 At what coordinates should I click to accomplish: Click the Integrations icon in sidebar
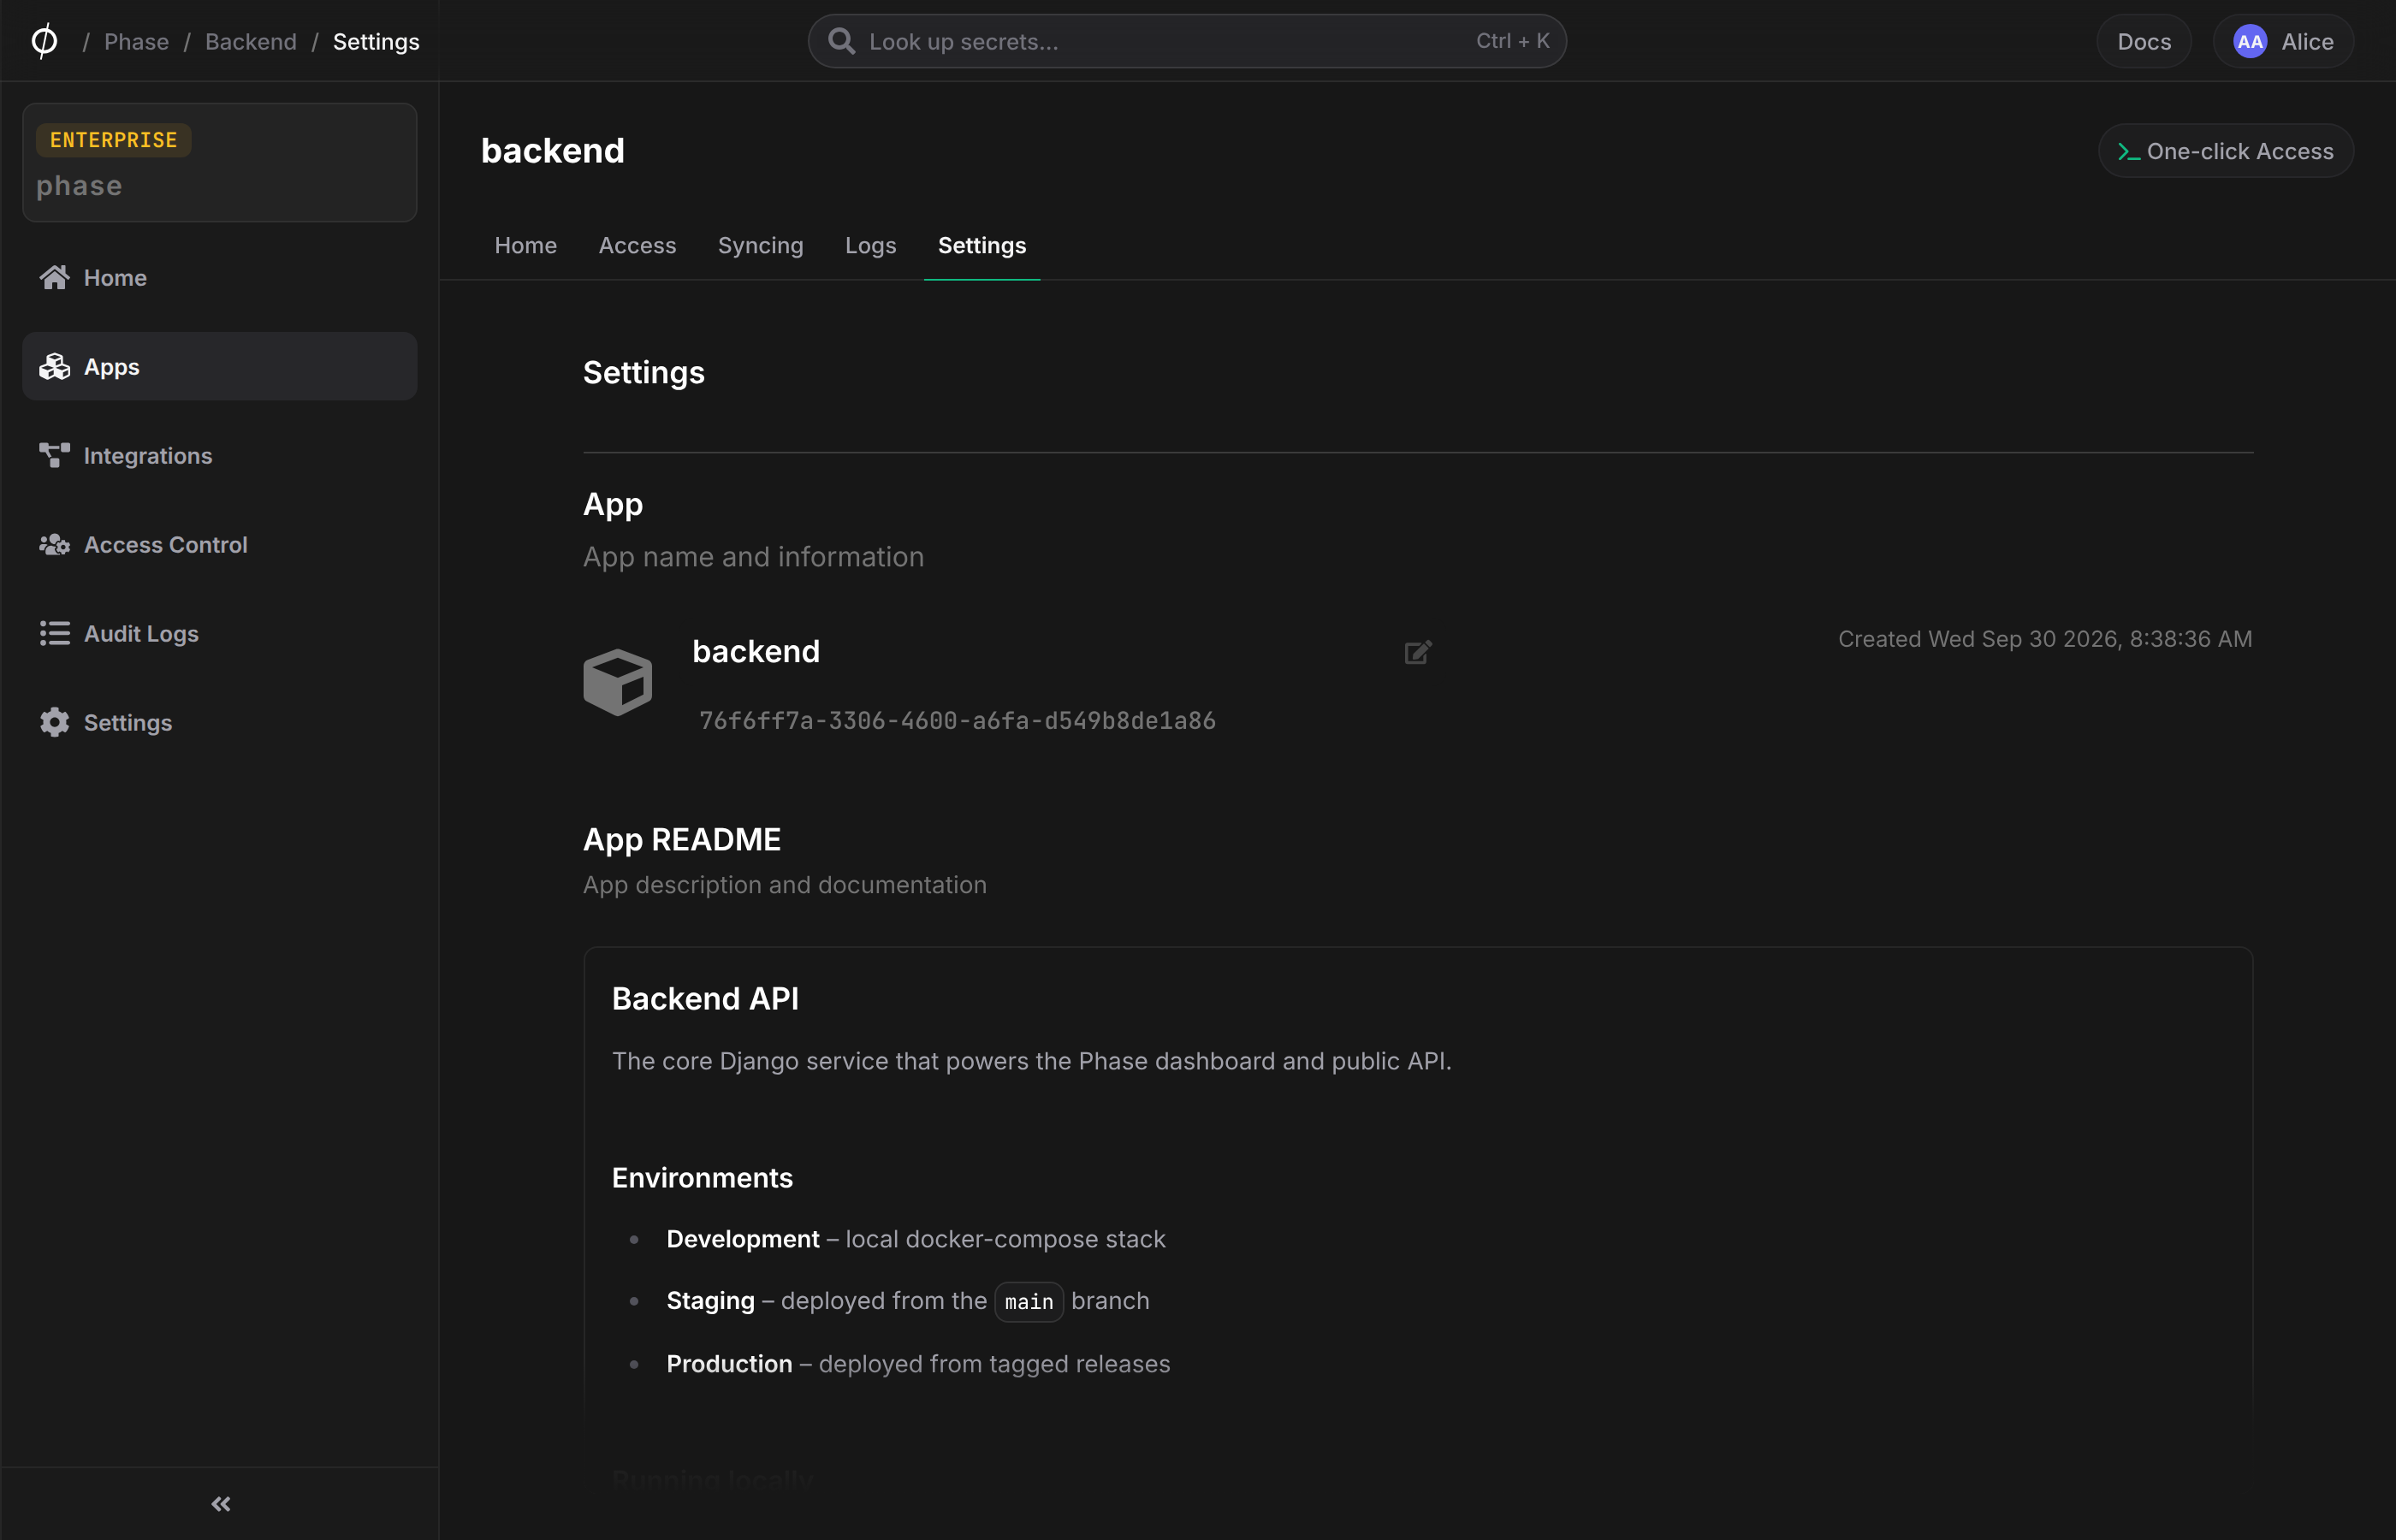tap(55, 455)
